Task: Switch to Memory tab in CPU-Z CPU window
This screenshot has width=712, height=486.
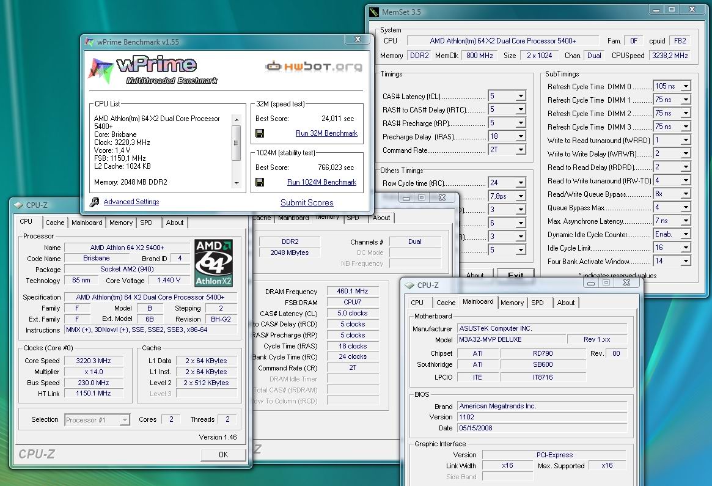Action: point(121,223)
